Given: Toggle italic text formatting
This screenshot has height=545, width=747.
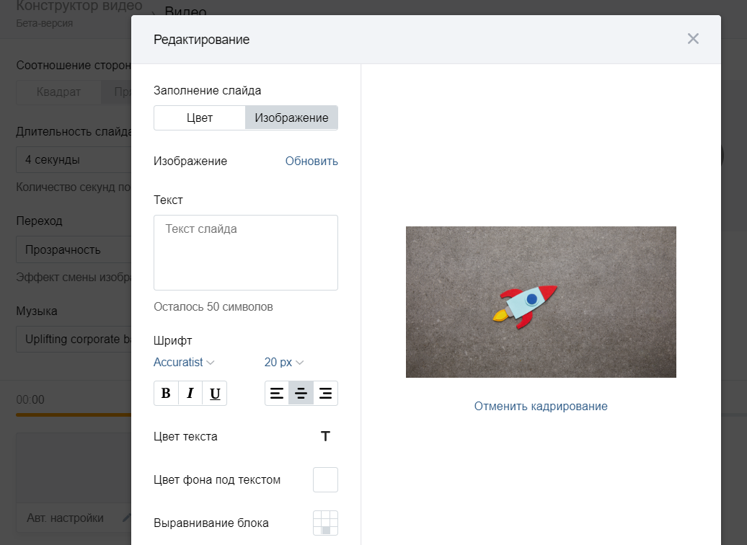Looking at the screenshot, I should coord(190,394).
